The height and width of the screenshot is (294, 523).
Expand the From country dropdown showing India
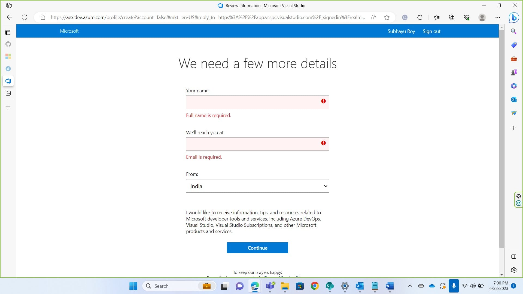tap(257, 186)
